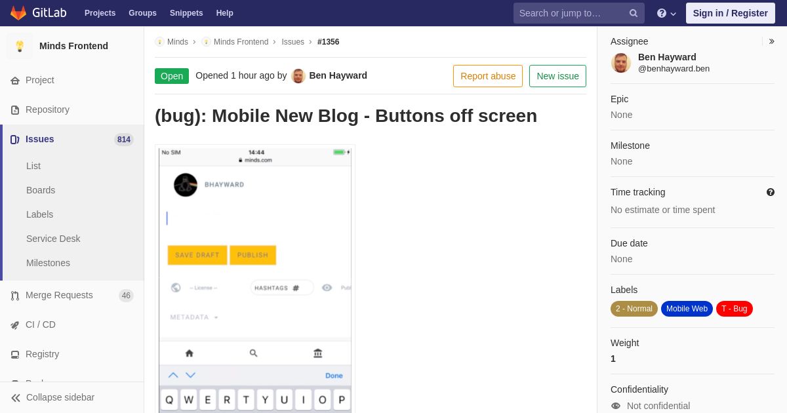Open the issues List submenu item
The width and height of the screenshot is (787, 413).
pos(33,166)
